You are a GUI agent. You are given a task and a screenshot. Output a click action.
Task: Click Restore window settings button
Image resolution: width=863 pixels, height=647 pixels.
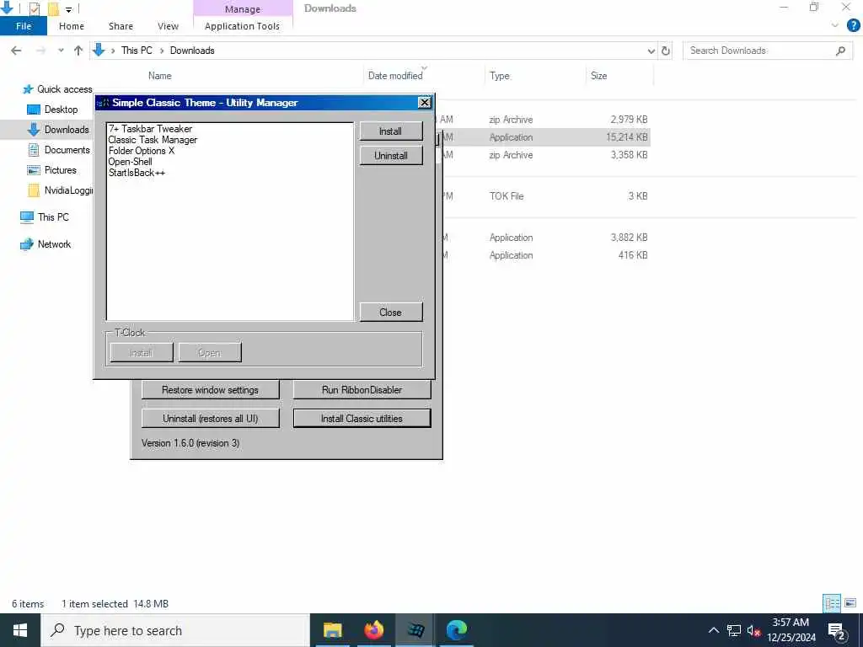210,390
